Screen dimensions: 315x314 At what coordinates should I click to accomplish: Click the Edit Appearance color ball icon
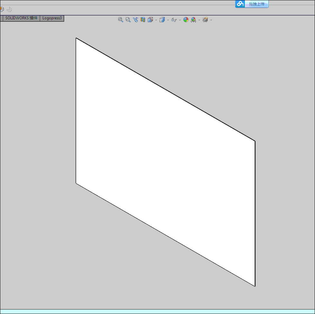(186, 20)
